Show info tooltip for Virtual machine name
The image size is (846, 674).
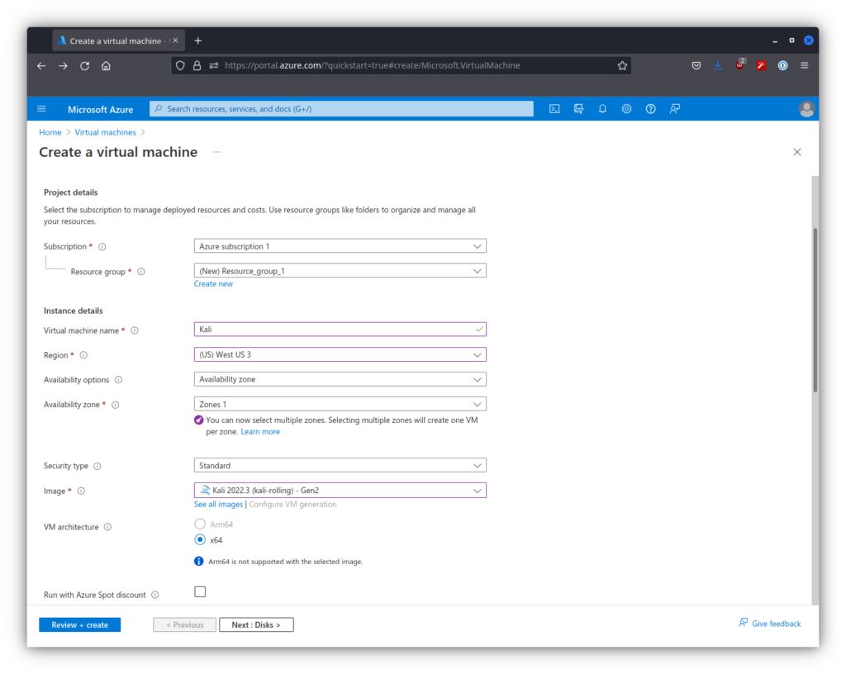tap(135, 330)
